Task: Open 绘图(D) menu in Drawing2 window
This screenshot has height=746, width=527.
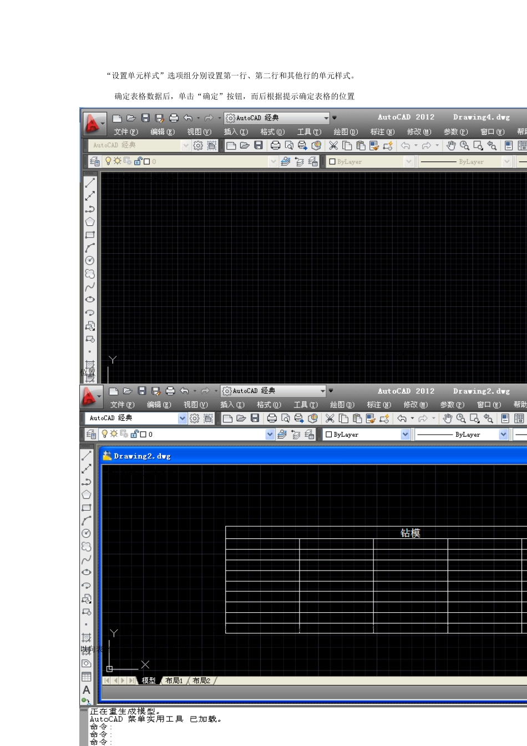Action: (x=342, y=405)
